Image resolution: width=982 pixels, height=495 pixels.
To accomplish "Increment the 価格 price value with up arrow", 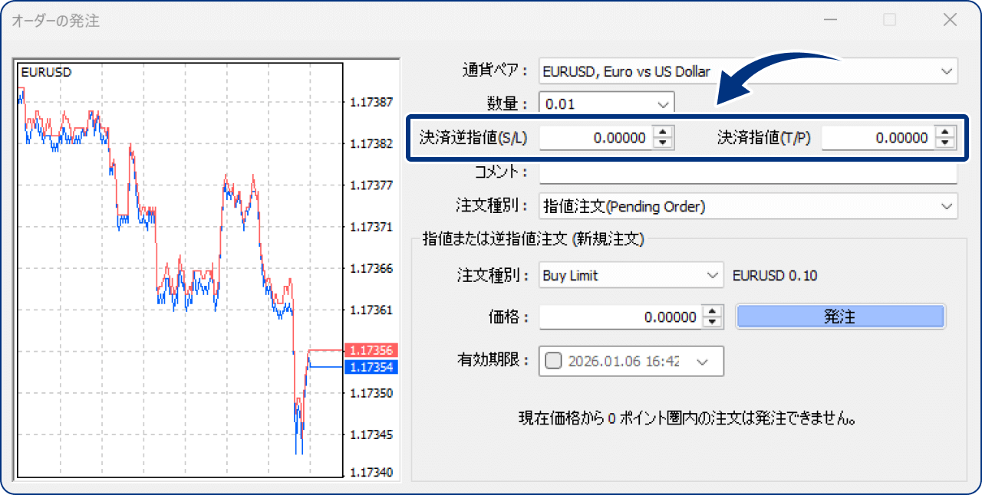I will [712, 312].
